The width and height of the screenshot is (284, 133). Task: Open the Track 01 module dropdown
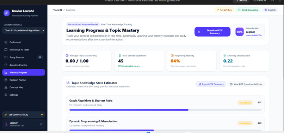point(24,30)
